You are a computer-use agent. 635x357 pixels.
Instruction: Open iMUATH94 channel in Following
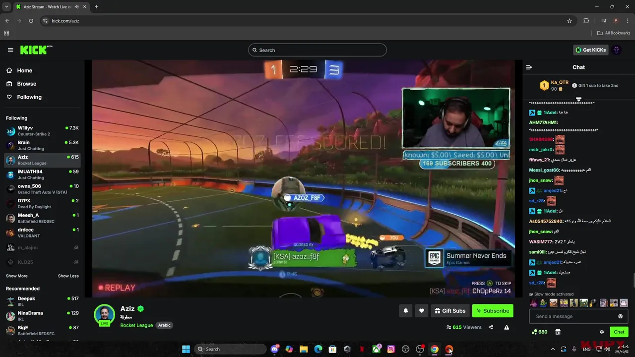pos(42,175)
